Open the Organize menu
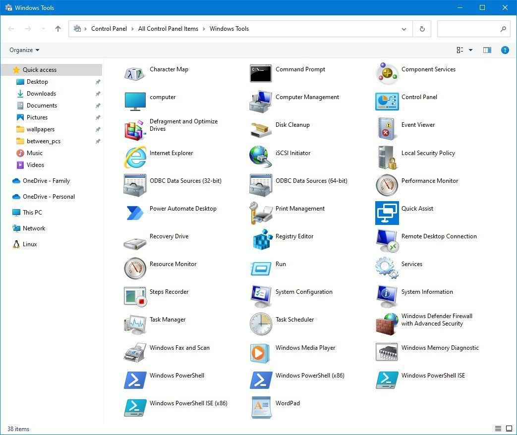The height and width of the screenshot is (435, 517). tap(24, 50)
